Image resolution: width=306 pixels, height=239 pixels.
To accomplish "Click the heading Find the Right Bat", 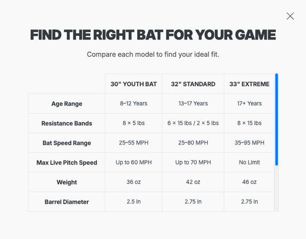I will tap(153, 35).
